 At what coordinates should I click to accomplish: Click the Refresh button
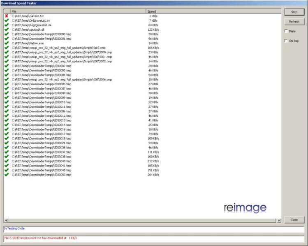click(294, 22)
